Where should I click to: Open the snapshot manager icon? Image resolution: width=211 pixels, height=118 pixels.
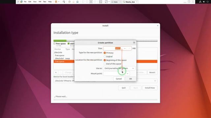click(x=77, y=2)
